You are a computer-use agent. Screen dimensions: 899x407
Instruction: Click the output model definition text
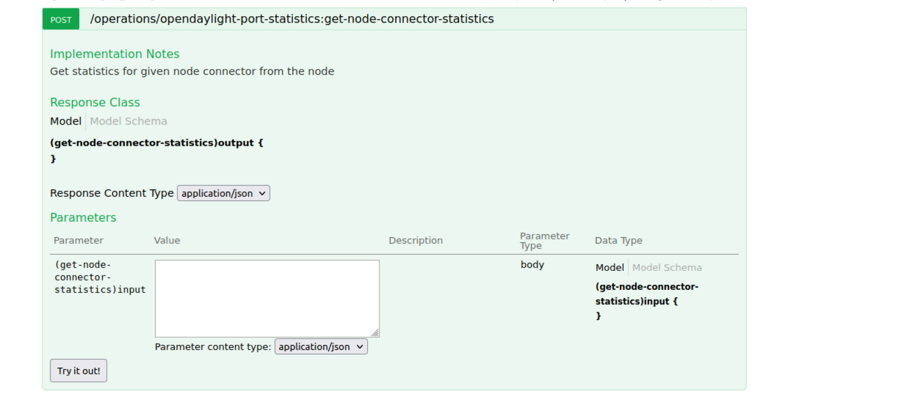click(156, 143)
